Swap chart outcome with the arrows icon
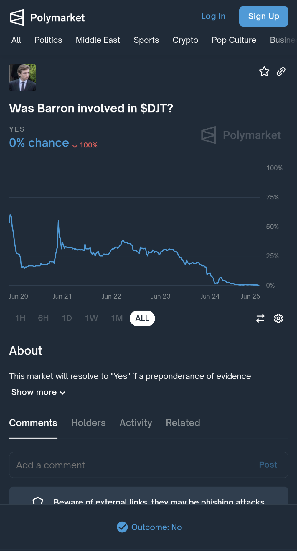 coord(260,318)
